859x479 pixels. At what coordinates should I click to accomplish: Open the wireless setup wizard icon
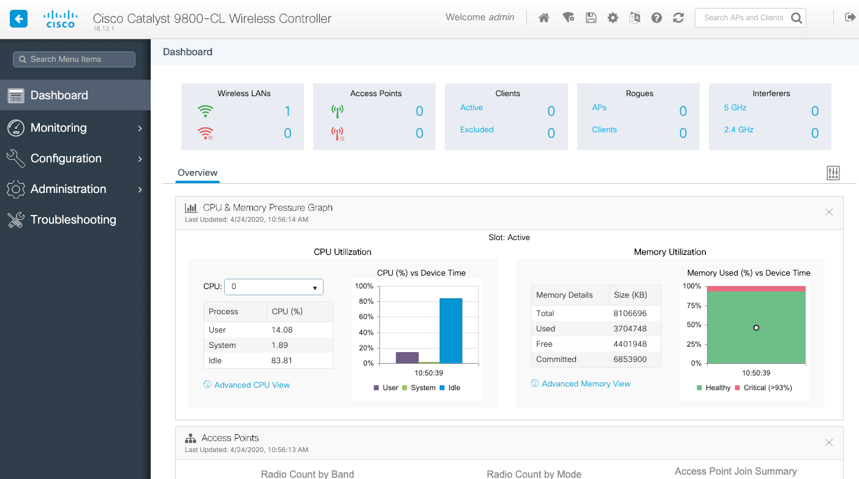568,18
